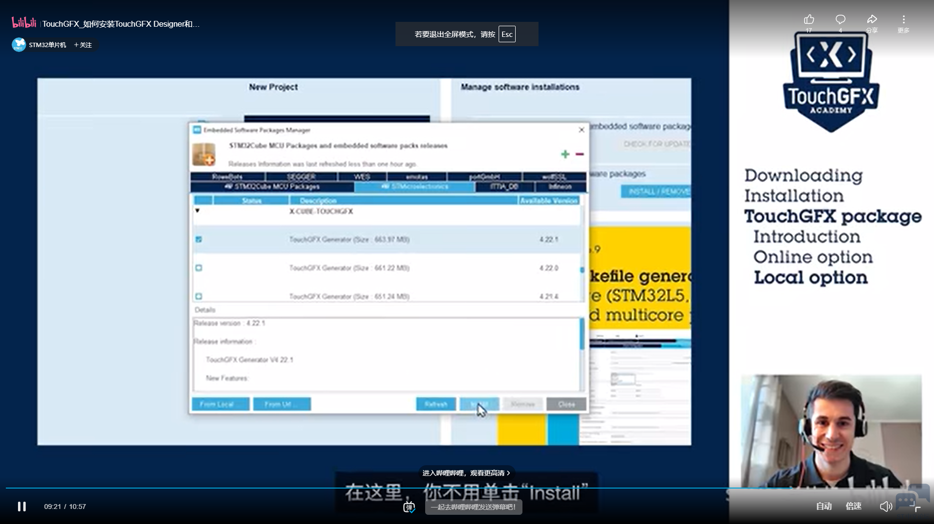The image size is (934, 524).
Task: Open the 倍速 playback speed menu
Action: tap(854, 507)
